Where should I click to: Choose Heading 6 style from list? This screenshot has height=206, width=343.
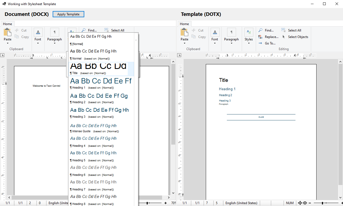tap(101, 171)
